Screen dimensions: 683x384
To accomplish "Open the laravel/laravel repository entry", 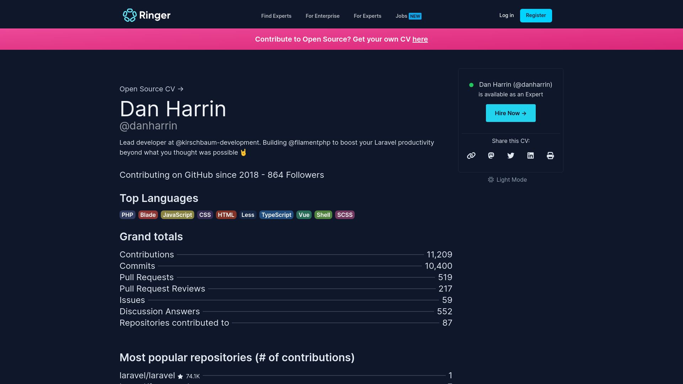I will 286,375.
